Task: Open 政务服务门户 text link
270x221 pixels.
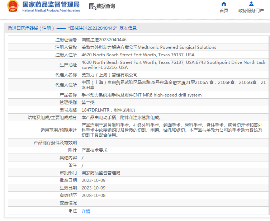Action: coord(251,11)
